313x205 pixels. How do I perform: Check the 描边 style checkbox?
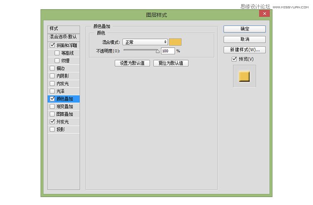(52, 68)
